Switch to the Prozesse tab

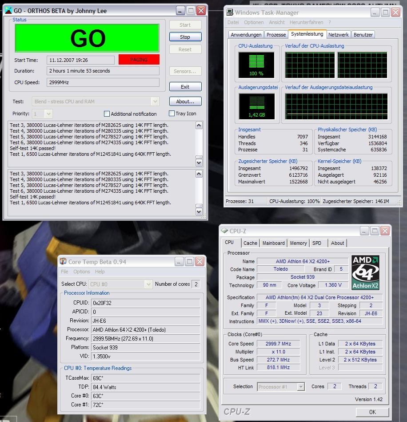(276, 35)
